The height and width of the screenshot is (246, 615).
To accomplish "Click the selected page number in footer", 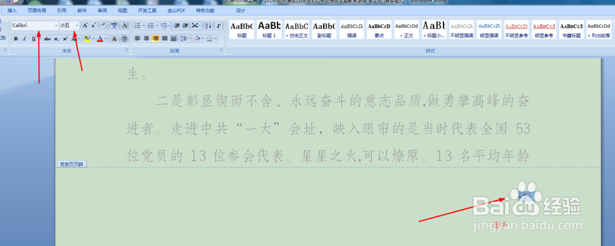I will 525,197.
